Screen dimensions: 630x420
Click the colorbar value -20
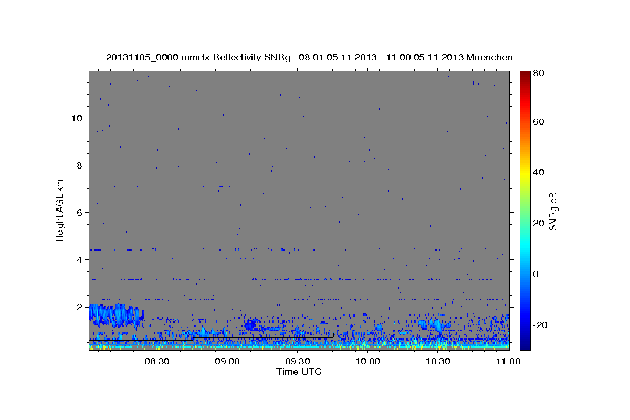click(x=540, y=325)
